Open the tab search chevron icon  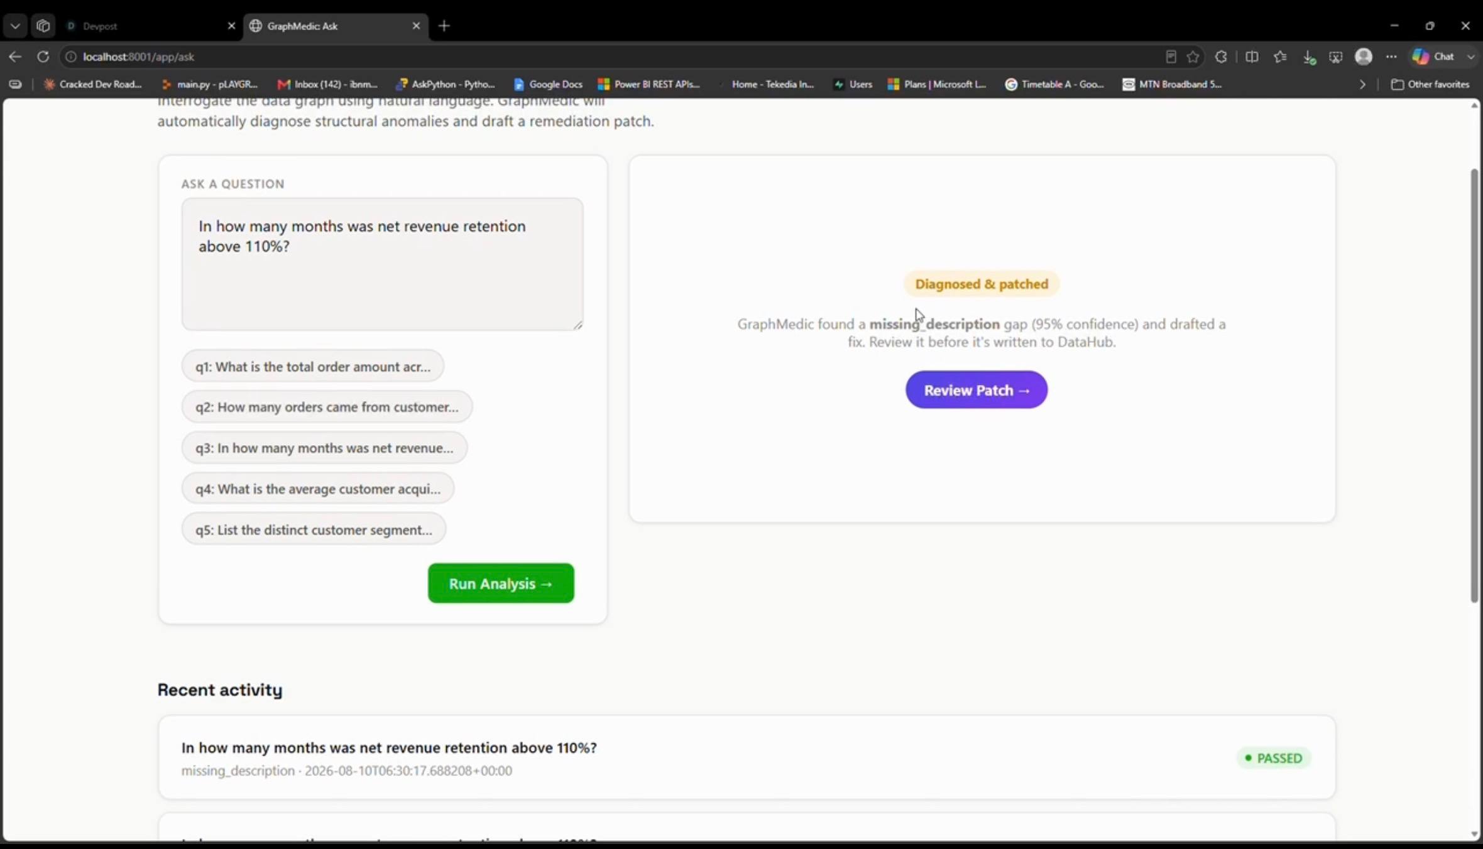pos(15,26)
